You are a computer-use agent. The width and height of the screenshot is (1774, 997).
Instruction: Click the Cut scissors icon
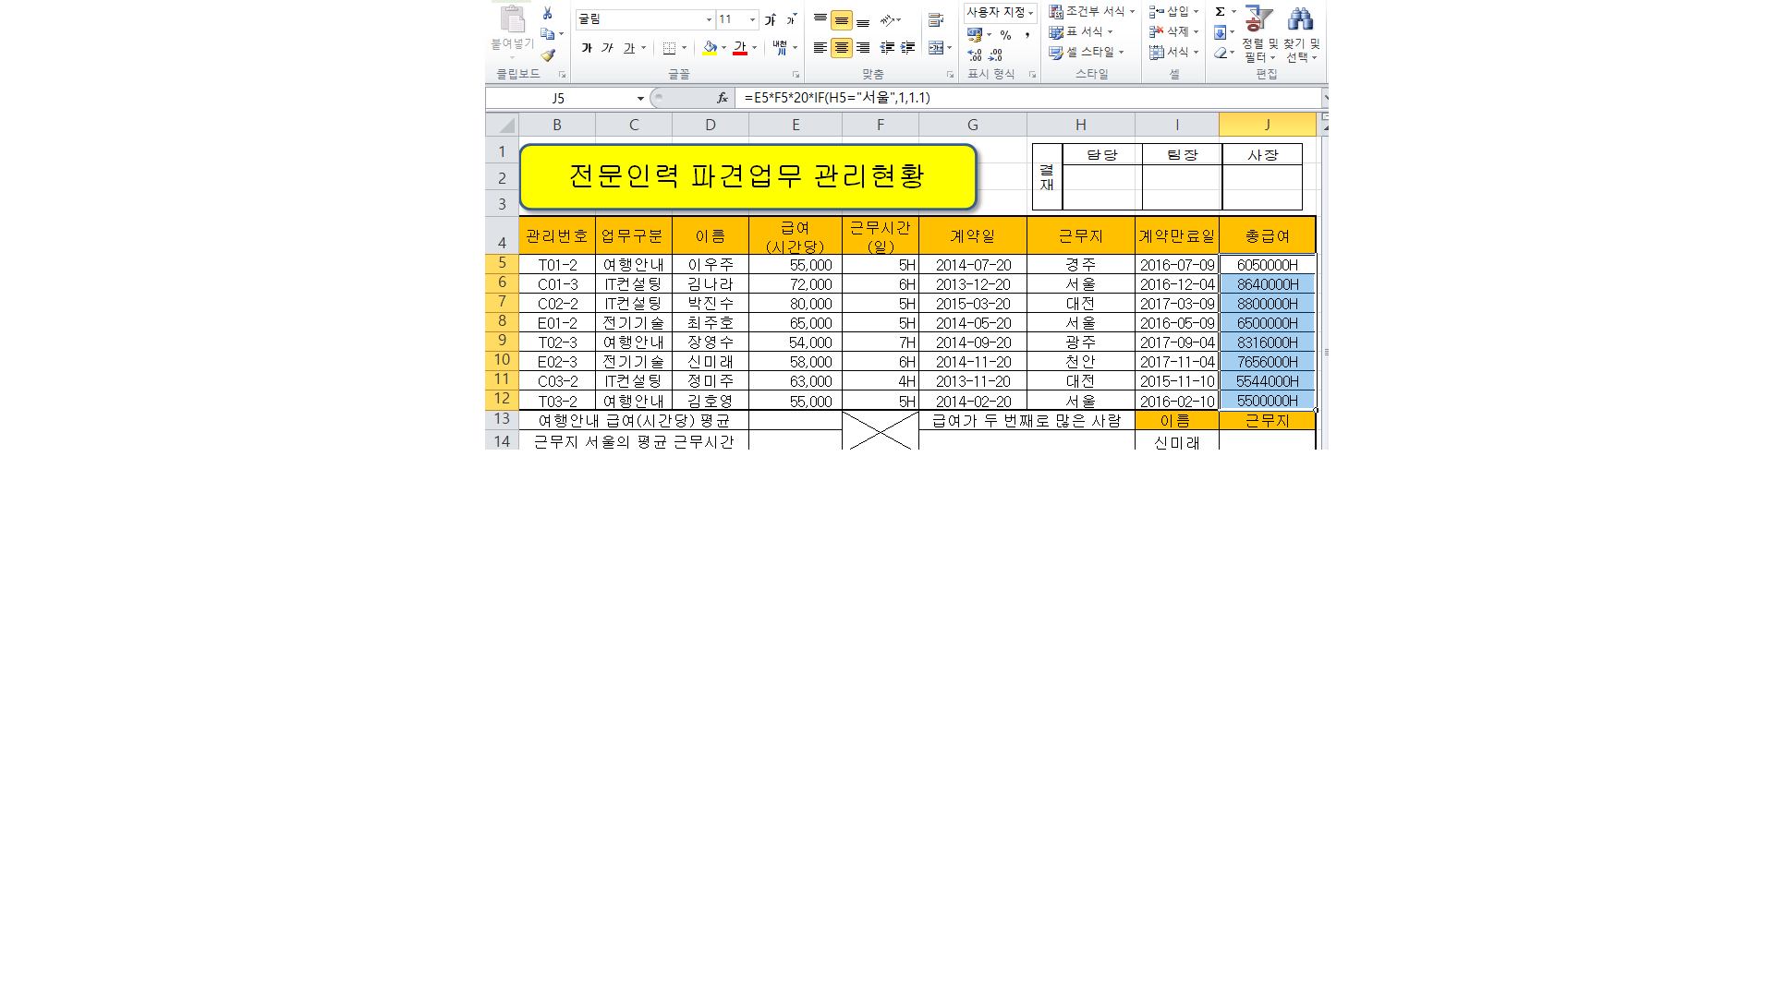(x=548, y=13)
